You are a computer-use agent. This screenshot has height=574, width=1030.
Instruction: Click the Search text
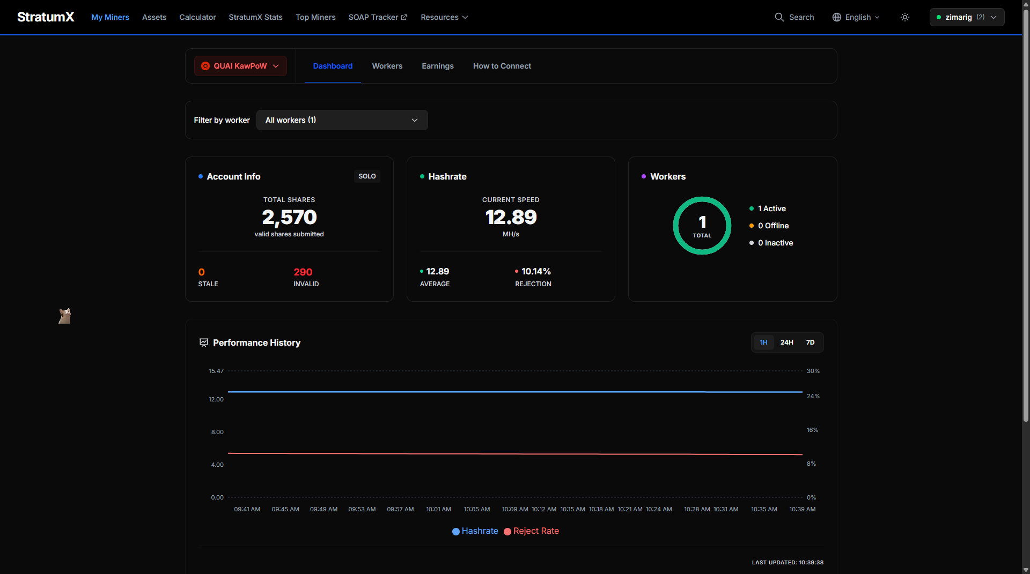pyautogui.click(x=801, y=17)
